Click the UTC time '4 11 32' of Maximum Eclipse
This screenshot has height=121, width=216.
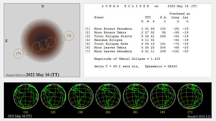tap(148, 40)
